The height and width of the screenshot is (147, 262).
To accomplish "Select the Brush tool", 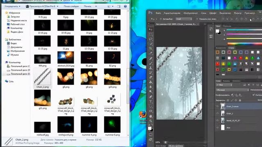I will pyautogui.click(x=151, y=63).
